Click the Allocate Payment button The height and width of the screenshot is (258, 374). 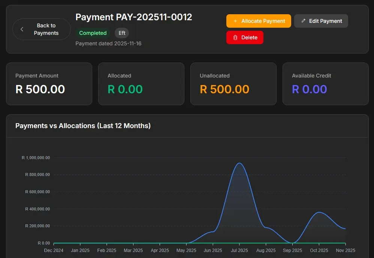coord(259,21)
